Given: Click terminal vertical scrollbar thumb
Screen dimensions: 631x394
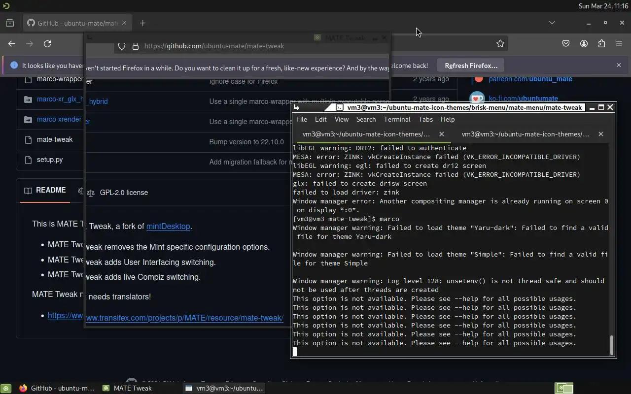Looking at the screenshot, I should coord(612,345).
